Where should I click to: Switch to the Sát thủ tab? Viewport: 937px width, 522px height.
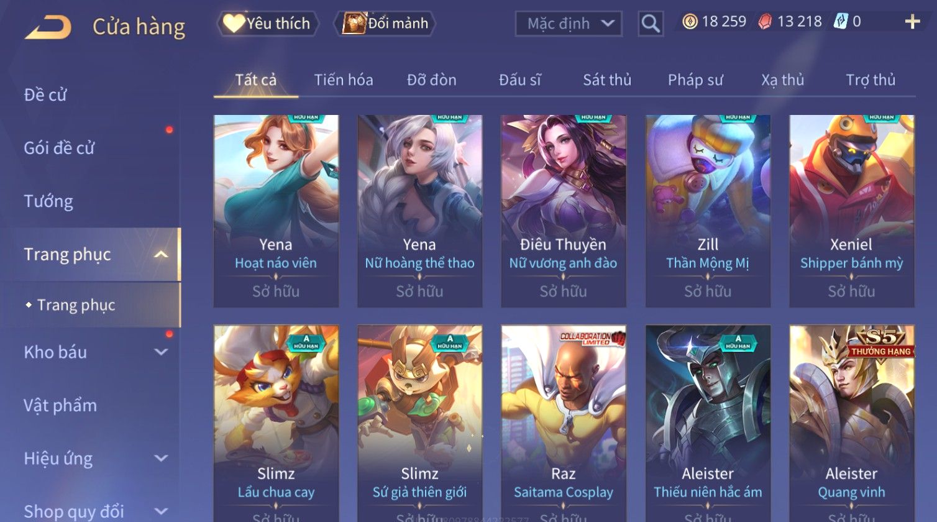tap(607, 80)
